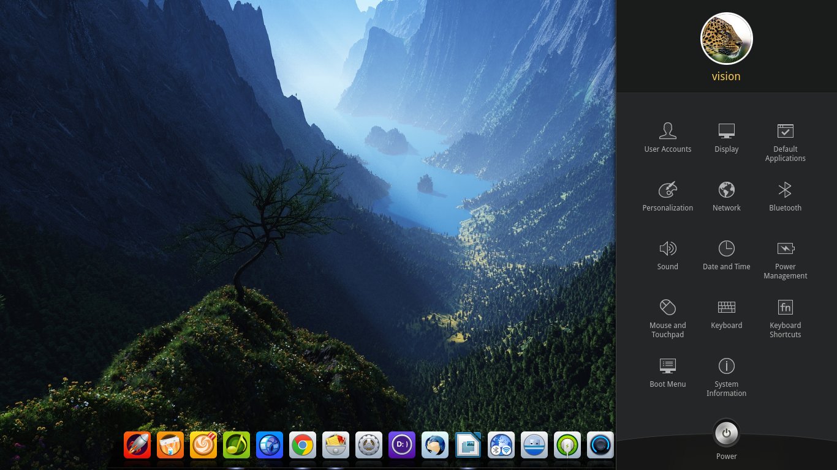The image size is (837, 470).
Task: Open the rocket Launcher in dock
Action: coord(137,445)
